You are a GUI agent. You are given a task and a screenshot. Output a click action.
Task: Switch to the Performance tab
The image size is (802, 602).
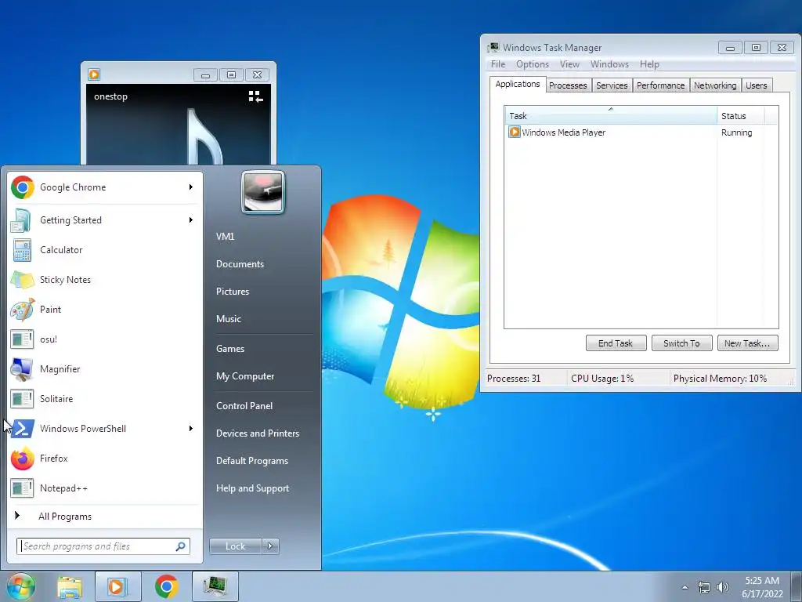point(660,85)
